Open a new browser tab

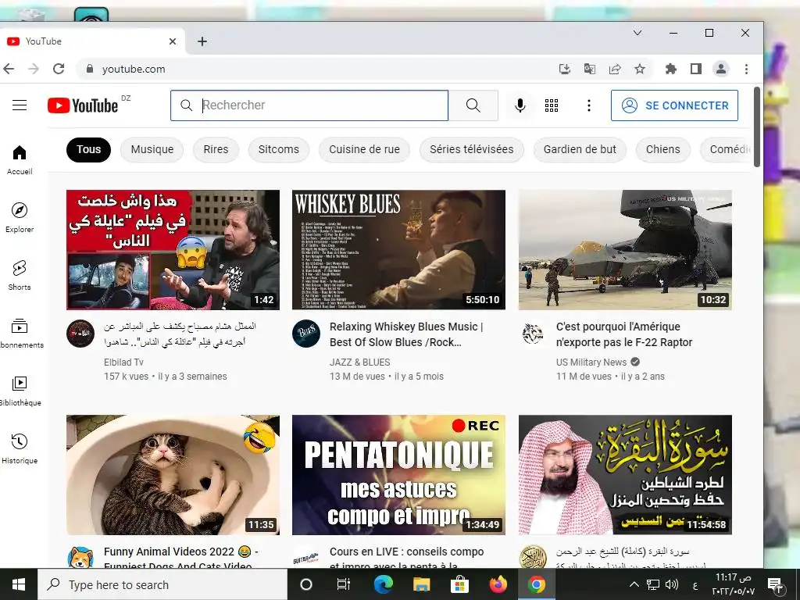click(x=202, y=41)
